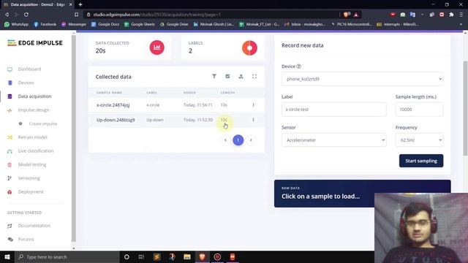Image resolution: width=468 pixels, height=263 pixels.
Task: Open the options menu for x-circle.24874jqj
Action: pyautogui.click(x=254, y=105)
